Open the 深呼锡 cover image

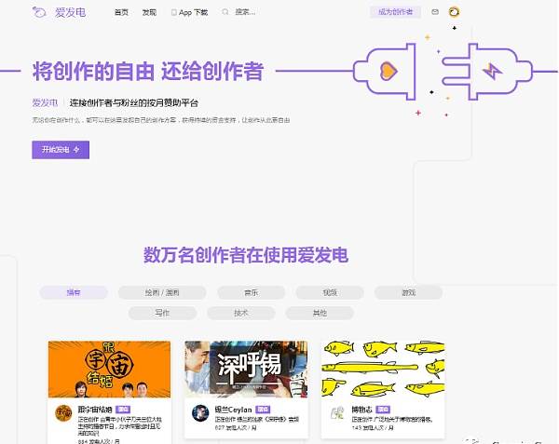[x=246, y=370]
